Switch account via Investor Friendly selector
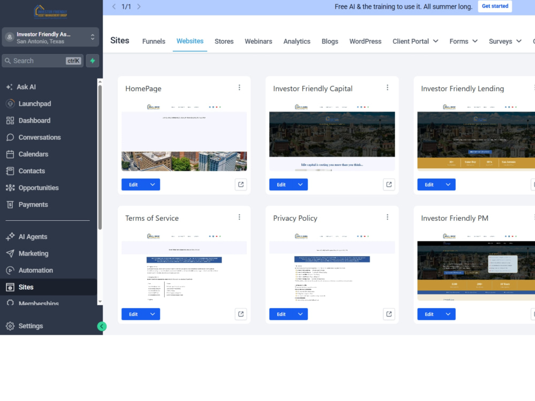535x401 pixels. click(x=50, y=37)
